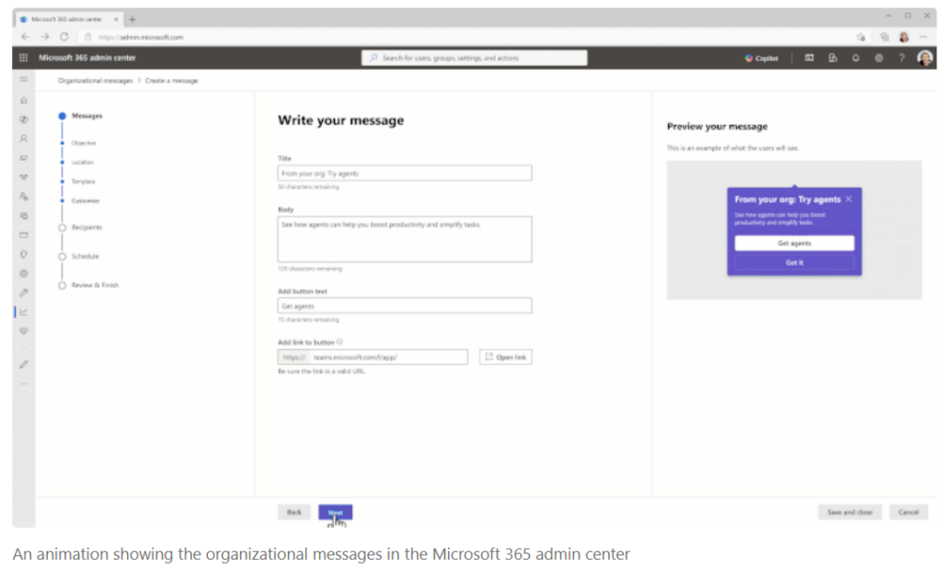Open the Reports chart sidebar icon
Viewport: 942px width, 571px height.
(x=23, y=312)
